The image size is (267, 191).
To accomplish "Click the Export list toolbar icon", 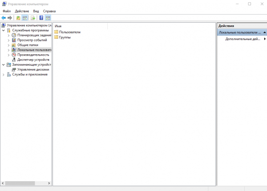I will [33, 18].
